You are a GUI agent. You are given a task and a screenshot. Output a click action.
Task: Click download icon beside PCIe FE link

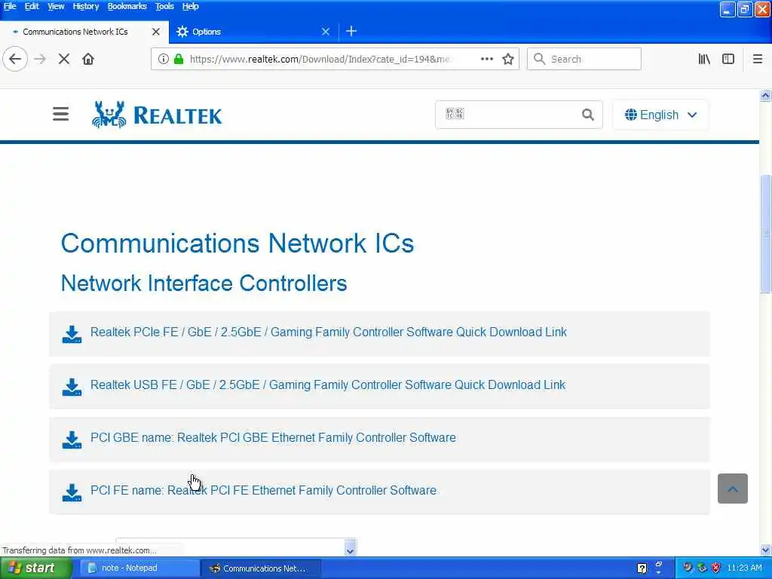(x=72, y=334)
